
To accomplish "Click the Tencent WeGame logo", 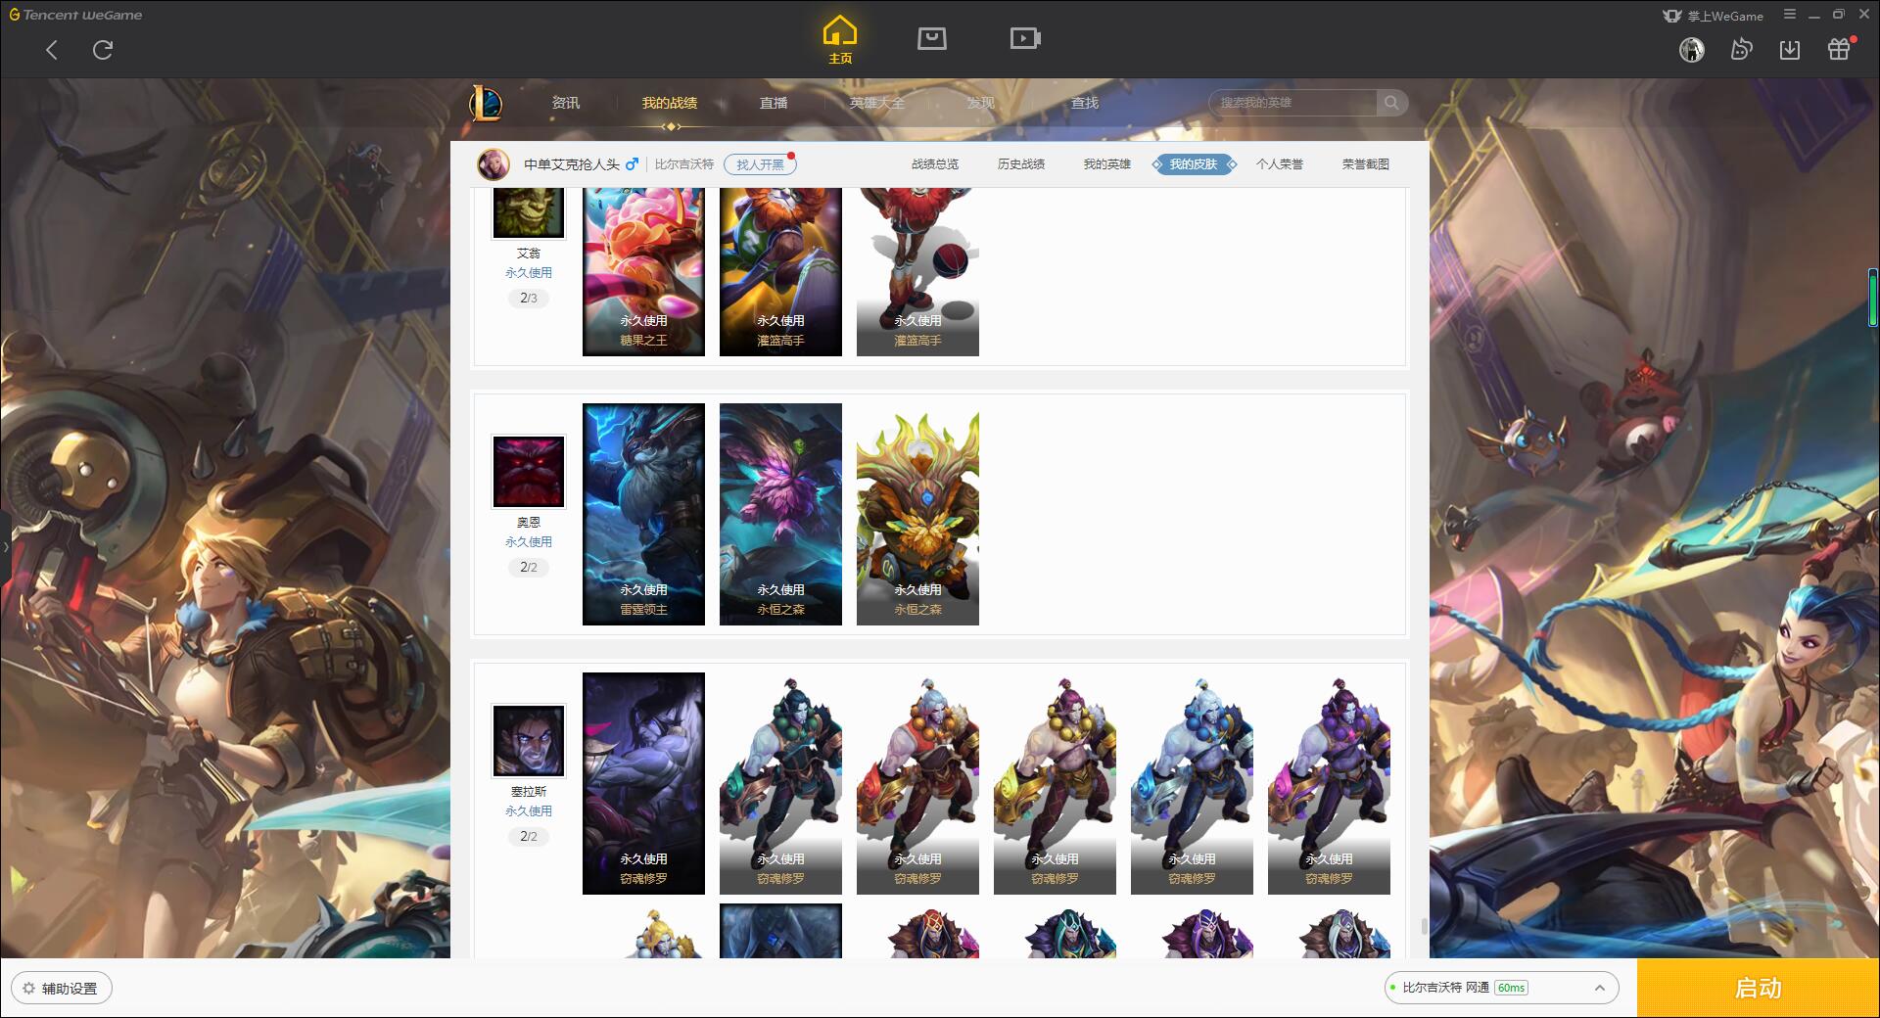I will tap(75, 15).
